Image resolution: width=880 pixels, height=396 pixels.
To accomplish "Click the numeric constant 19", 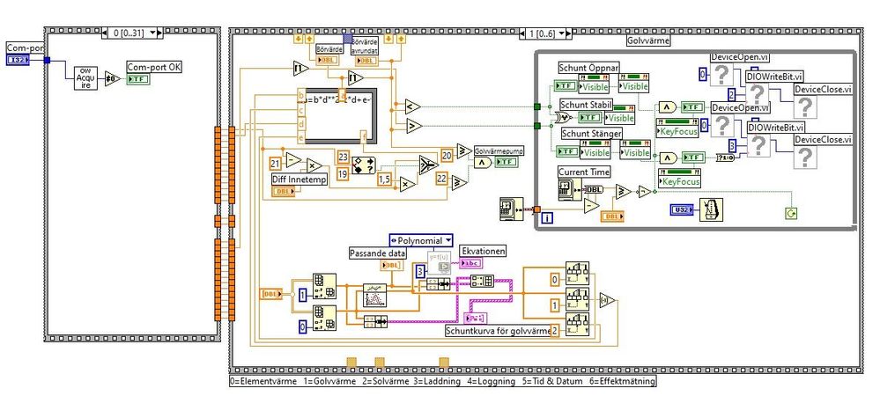I will (343, 175).
